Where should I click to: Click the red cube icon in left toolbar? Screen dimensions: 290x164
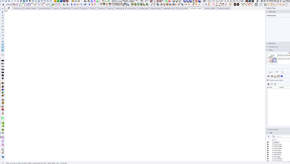(x=3, y=109)
